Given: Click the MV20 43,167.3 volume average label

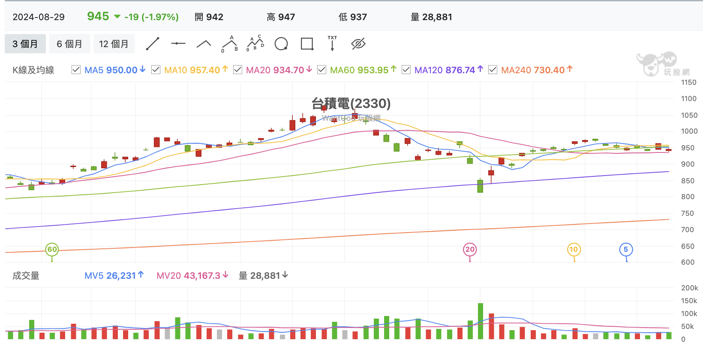Looking at the screenshot, I should pos(192,276).
